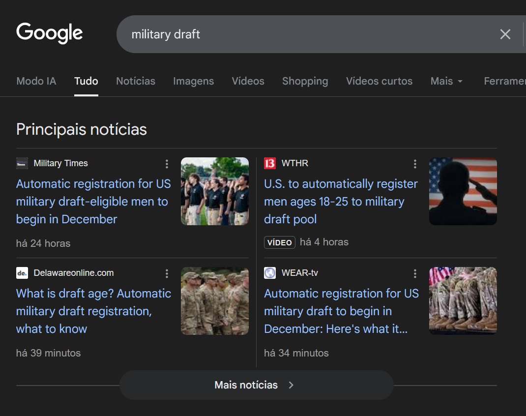Click 'há 34 minutos' timestamp
526x416 pixels.
[x=296, y=353]
